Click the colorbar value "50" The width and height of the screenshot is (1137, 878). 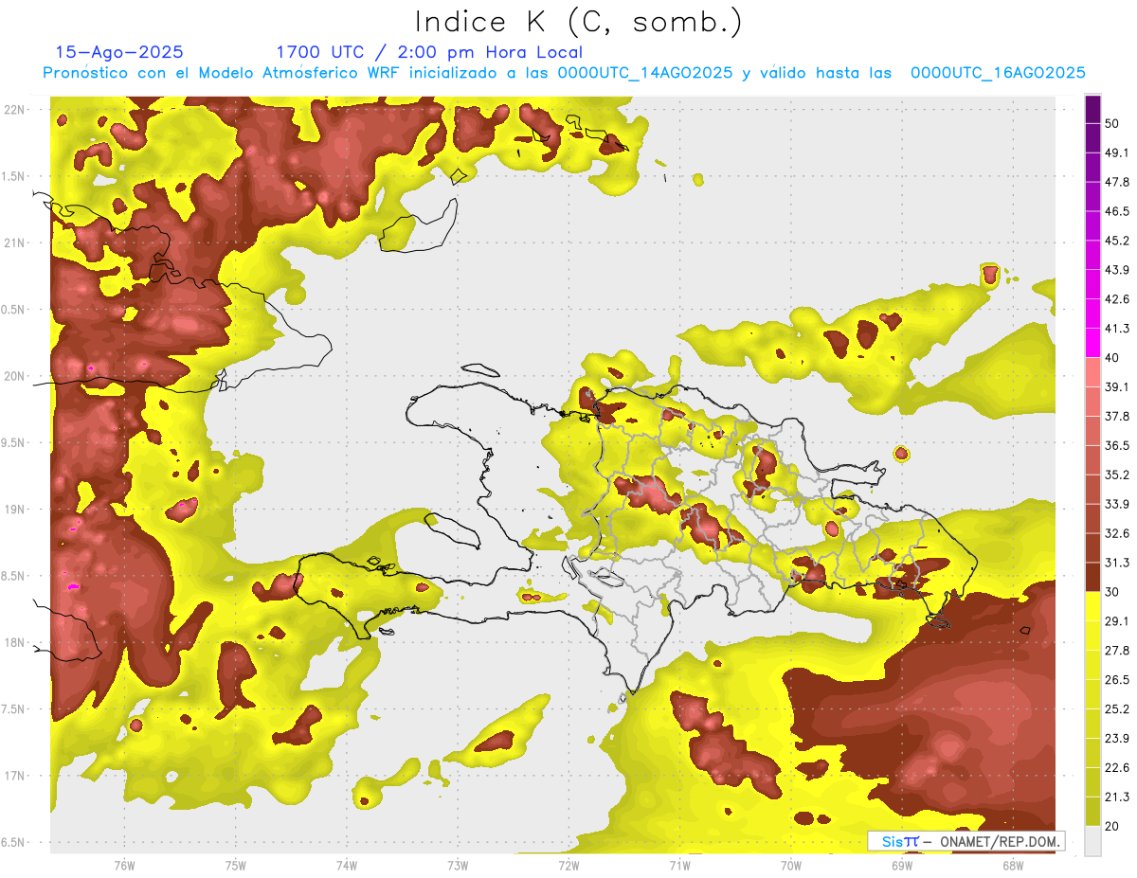(1112, 123)
